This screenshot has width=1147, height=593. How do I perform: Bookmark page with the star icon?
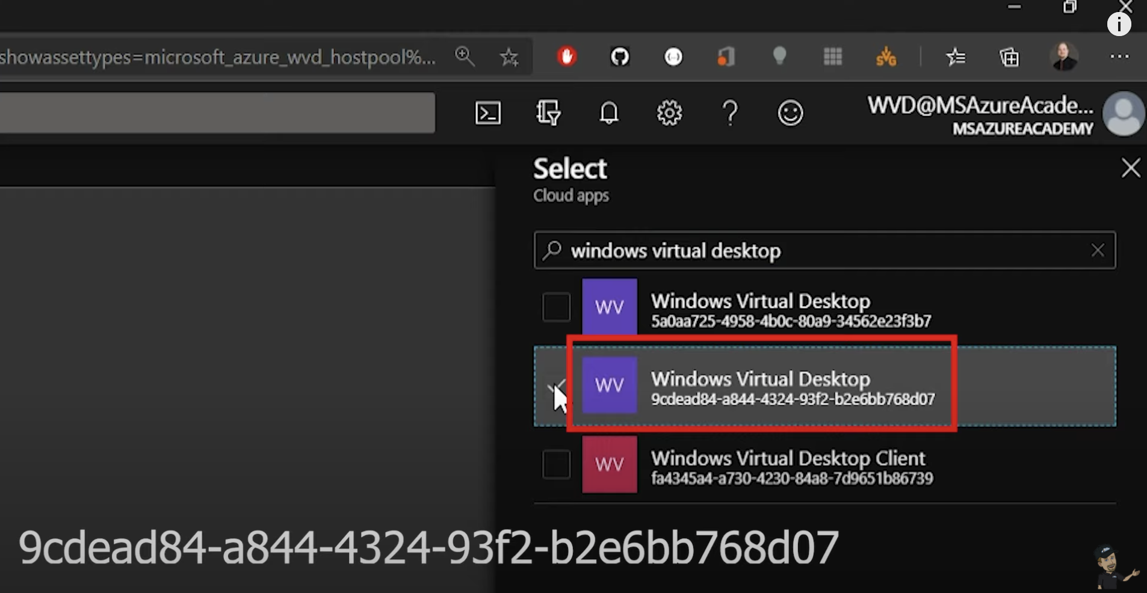[x=509, y=57]
